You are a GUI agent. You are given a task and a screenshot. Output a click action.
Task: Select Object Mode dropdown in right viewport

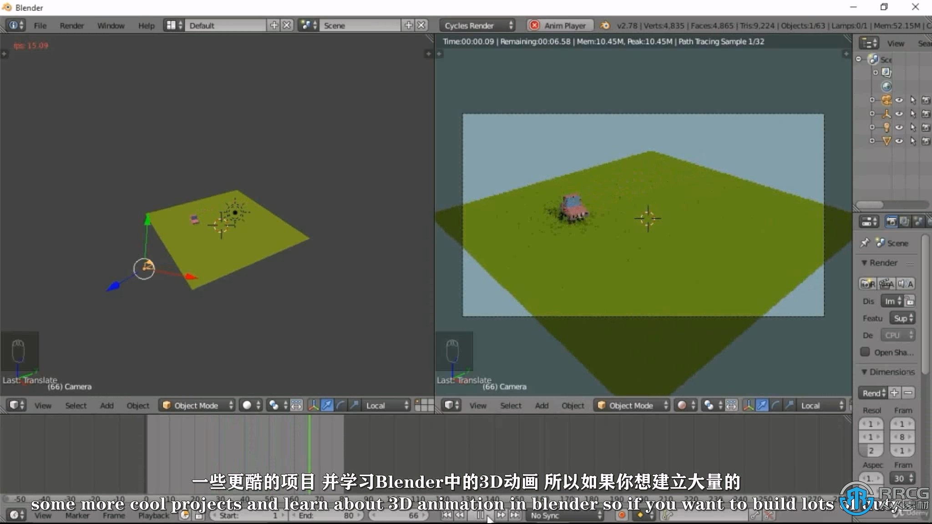tap(630, 405)
